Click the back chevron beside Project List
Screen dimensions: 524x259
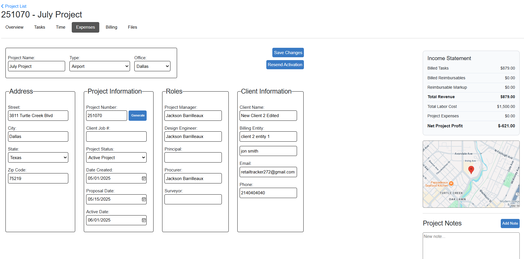[2, 6]
